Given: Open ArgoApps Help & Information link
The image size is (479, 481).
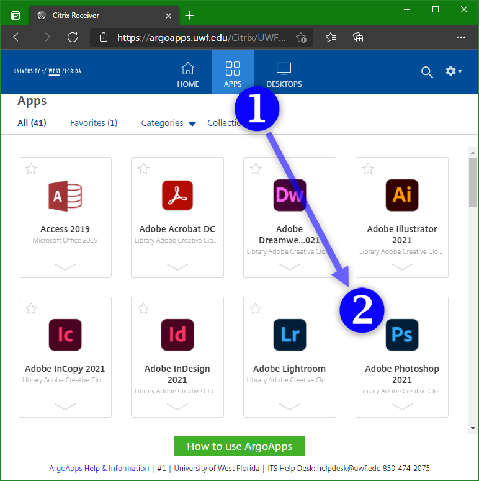Looking at the screenshot, I should tap(99, 469).
